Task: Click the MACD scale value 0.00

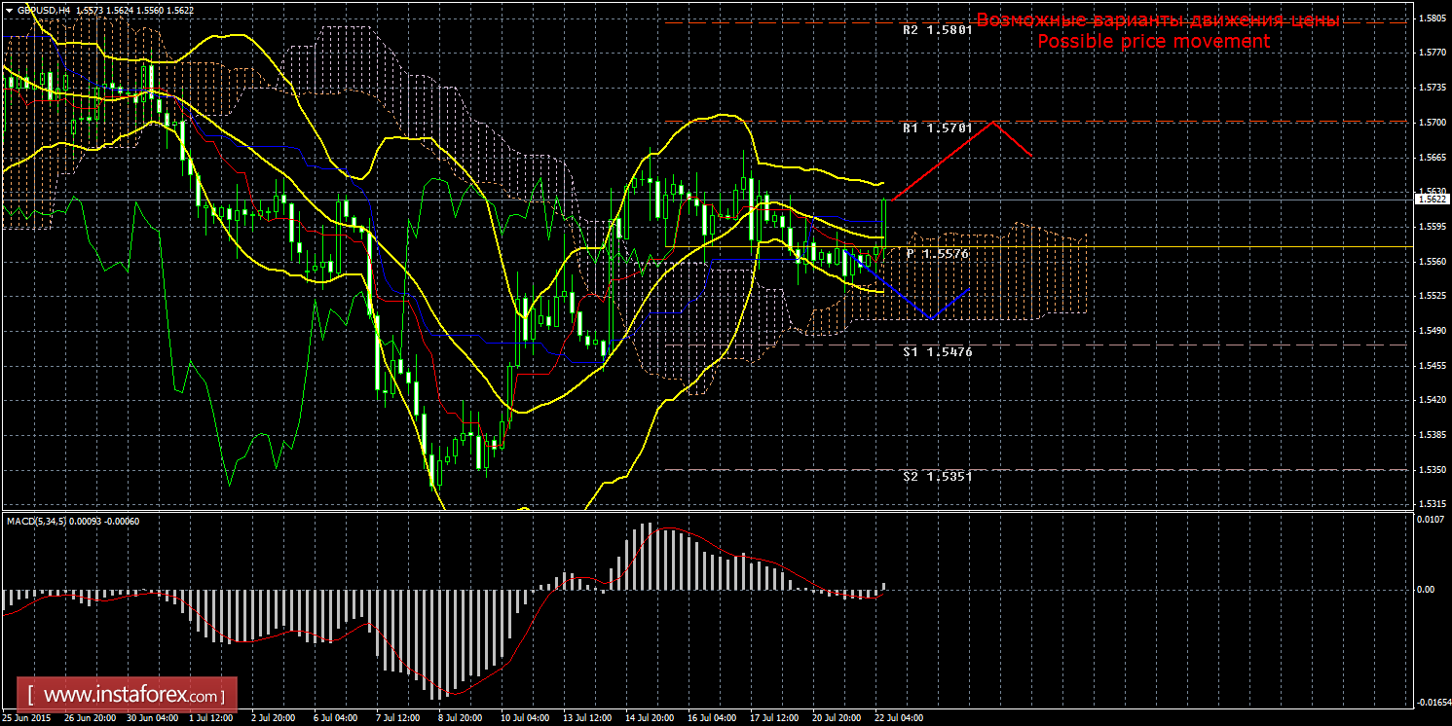Action: click(1426, 590)
